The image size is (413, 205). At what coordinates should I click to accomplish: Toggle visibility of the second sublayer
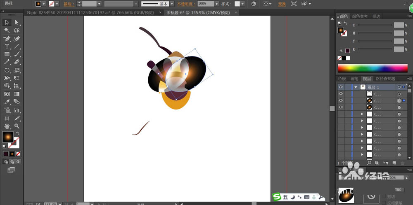click(341, 100)
